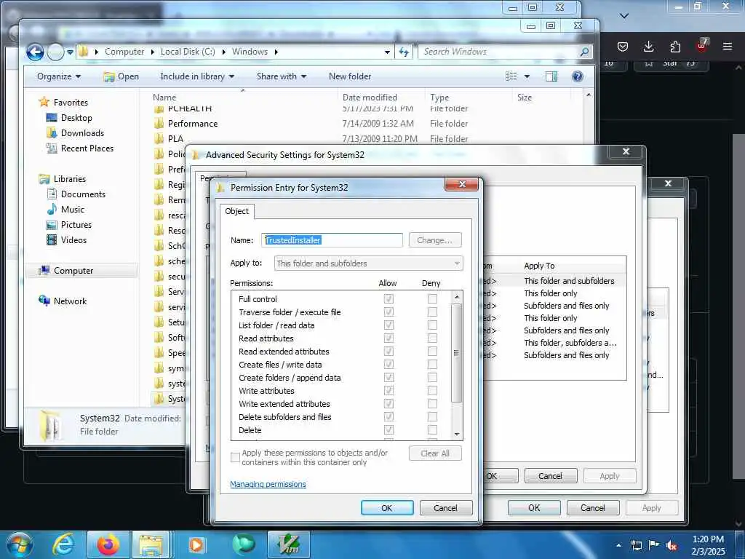Expand Share with dropdown
The height and width of the screenshot is (559, 745).
[282, 76]
